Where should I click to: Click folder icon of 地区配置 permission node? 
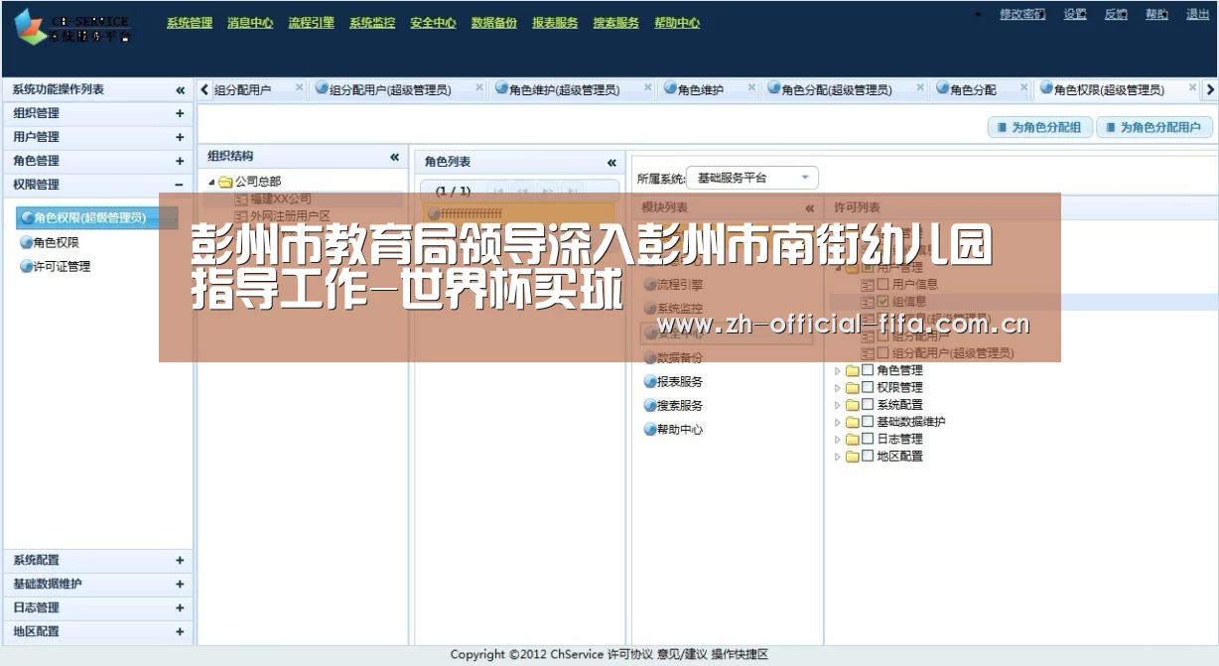pos(852,457)
